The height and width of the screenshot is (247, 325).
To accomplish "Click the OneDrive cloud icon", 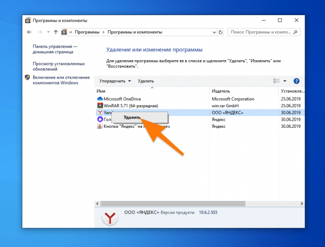I will tap(100, 99).
